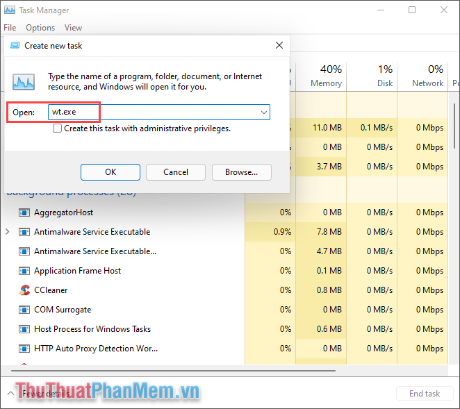Click the COM Surrogate process icon
This screenshot has height=409, width=460.
tap(24, 310)
